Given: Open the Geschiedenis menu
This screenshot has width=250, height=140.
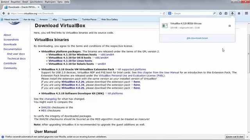Looking at the screenshot, I should (36, 2).
